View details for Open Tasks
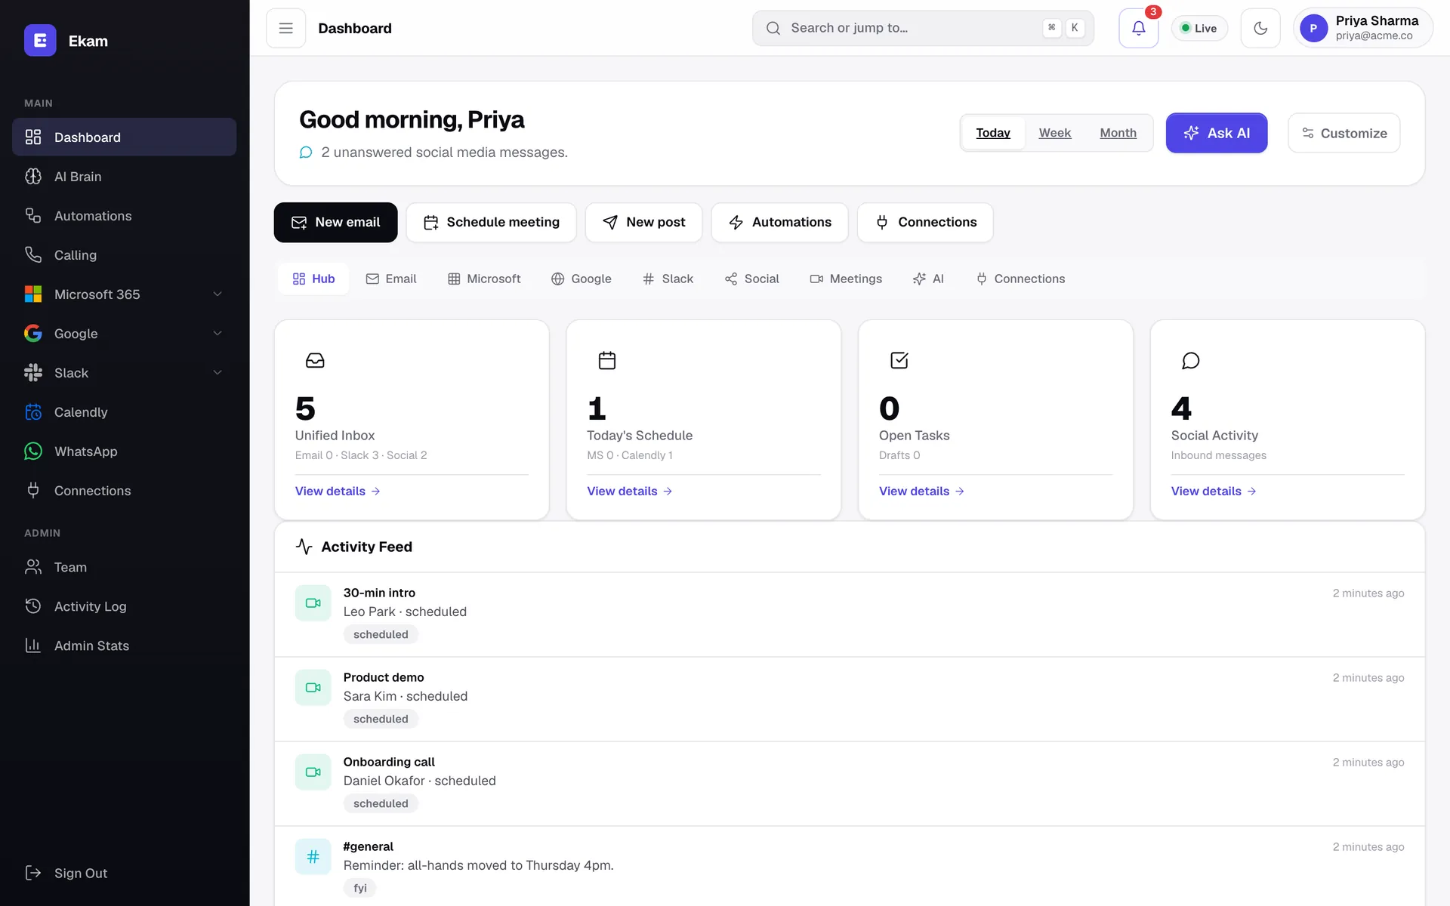 click(921, 491)
